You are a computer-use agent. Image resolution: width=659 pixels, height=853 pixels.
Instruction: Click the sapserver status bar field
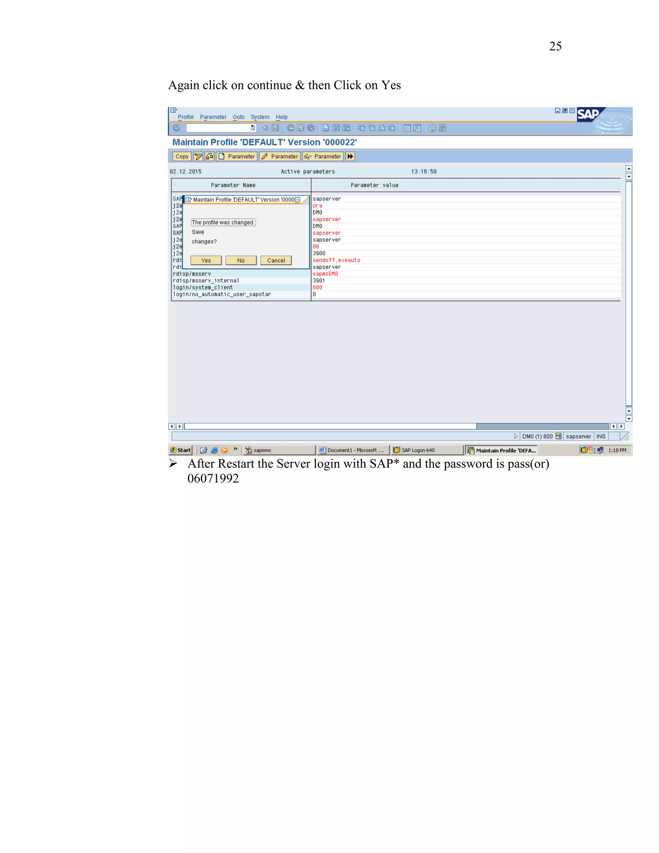578,436
